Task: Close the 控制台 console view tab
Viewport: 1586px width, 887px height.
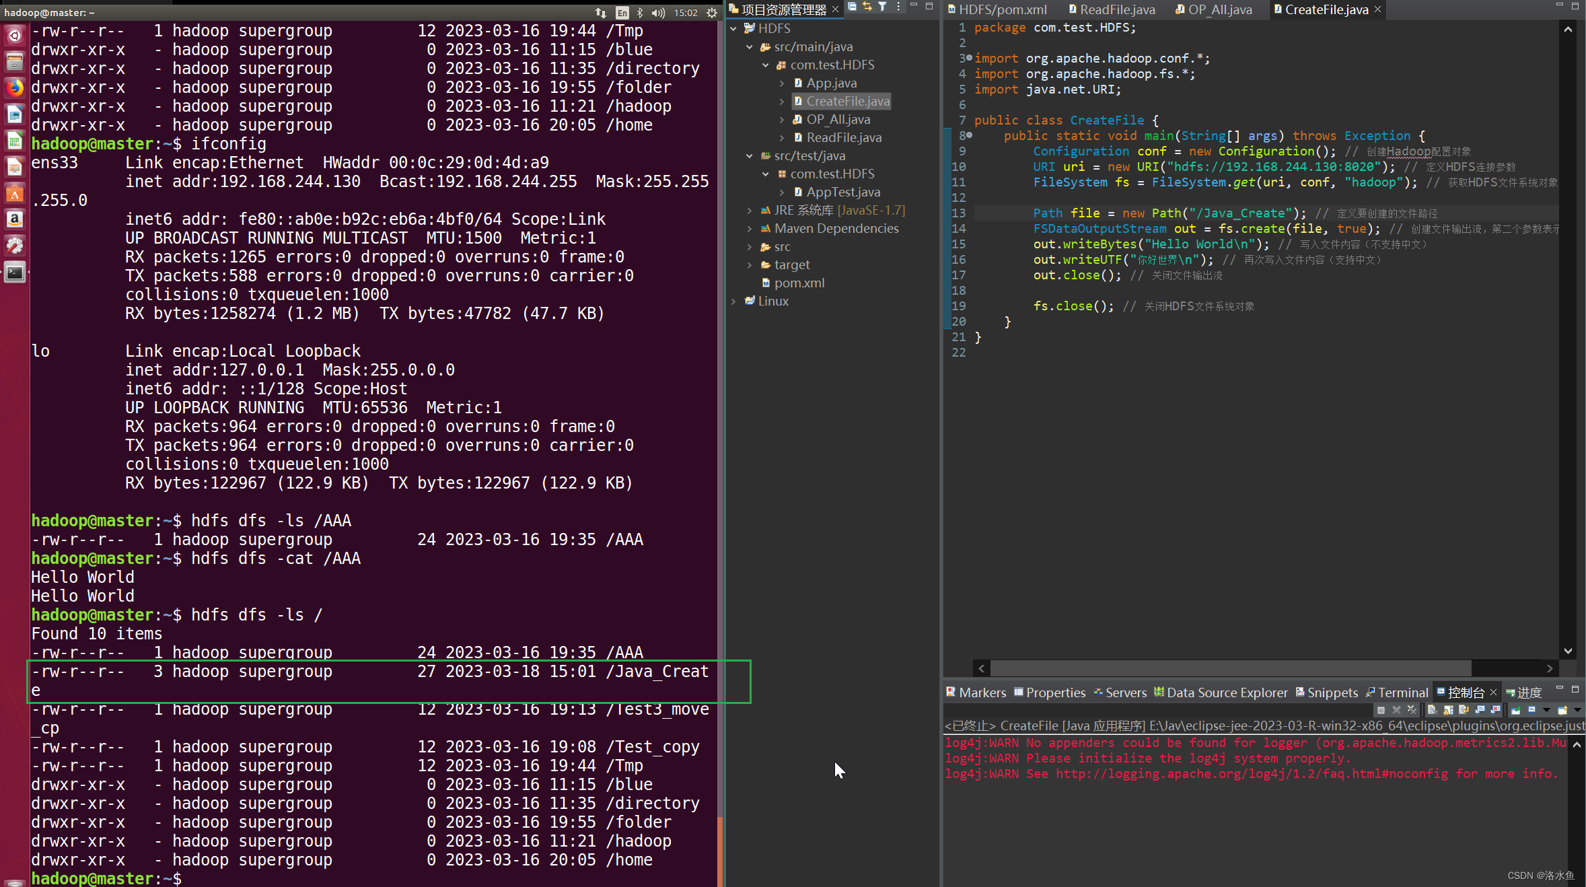Action: [x=1493, y=692]
